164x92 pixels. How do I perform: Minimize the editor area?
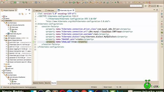click(154, 10)
